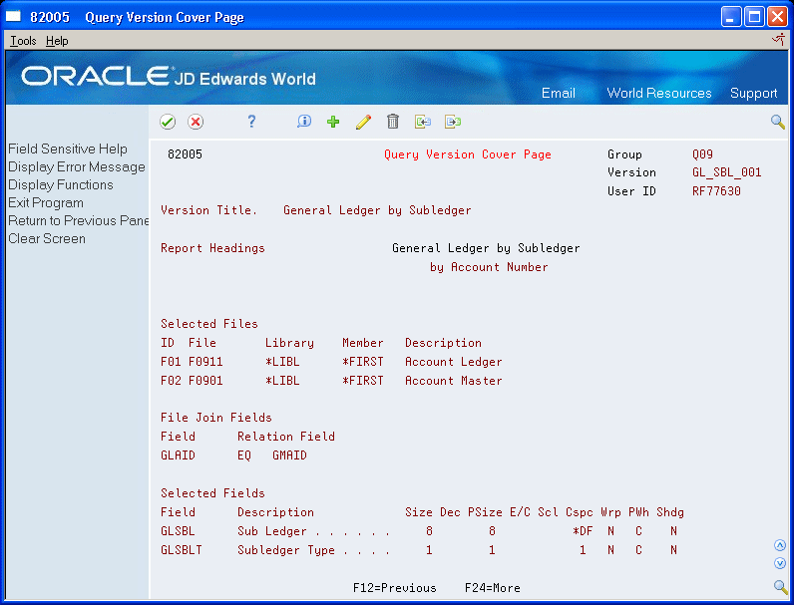794x605 pixels.
Task: Click the User ID value RF77630
Action: pos(716,191)
